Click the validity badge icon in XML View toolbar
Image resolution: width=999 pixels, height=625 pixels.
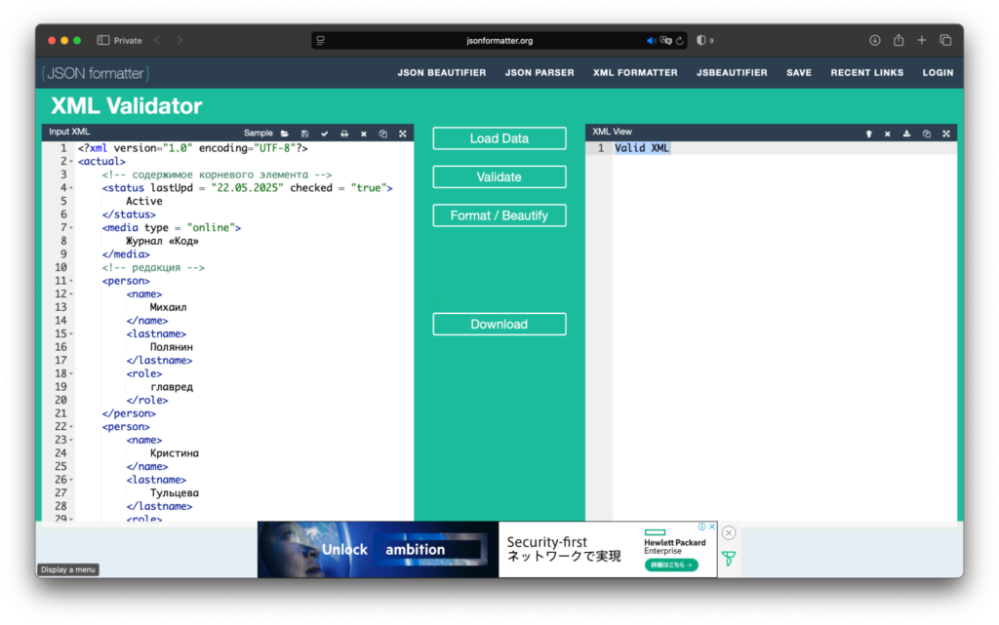[869, 134]
